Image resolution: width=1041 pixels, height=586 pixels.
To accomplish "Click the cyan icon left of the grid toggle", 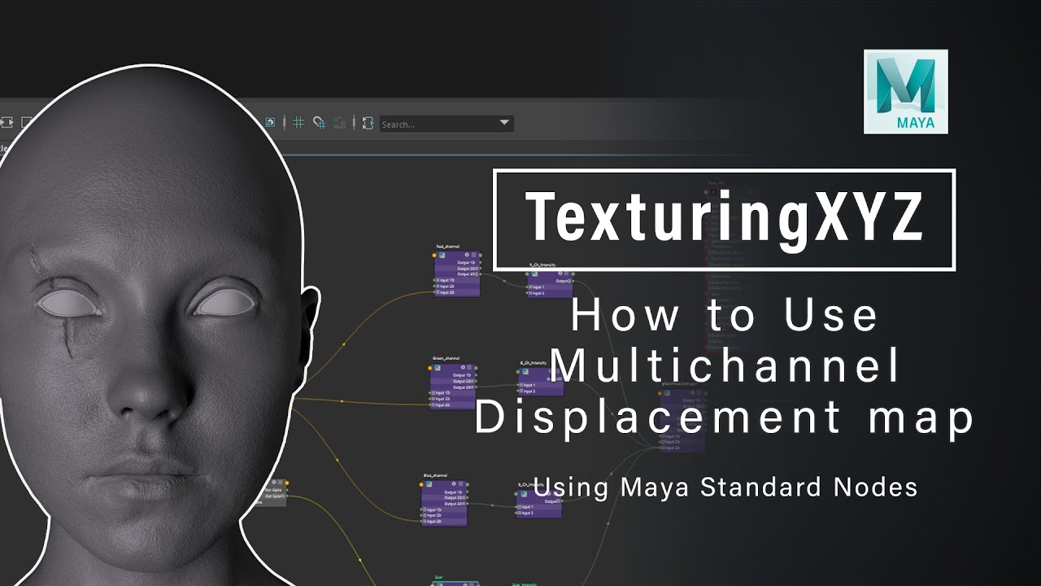I will click(271, 123).
